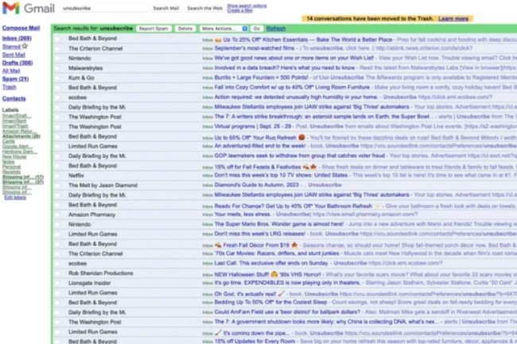
Task: Open the Attachments (29) label
Action: click(21, 137)
